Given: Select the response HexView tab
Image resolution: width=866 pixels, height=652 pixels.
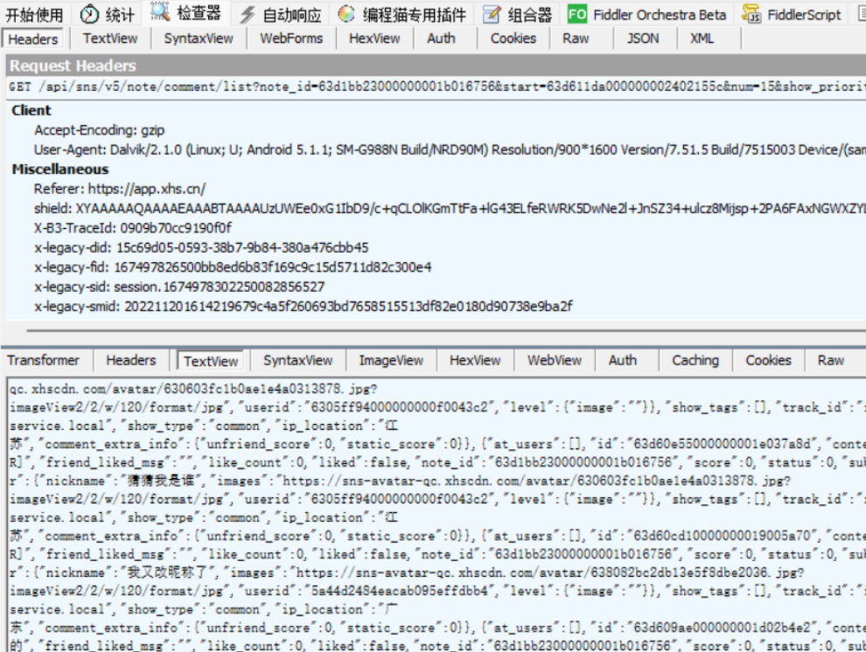Looking at the screenshot, I should pyautogui.click(x=476, y=360).
